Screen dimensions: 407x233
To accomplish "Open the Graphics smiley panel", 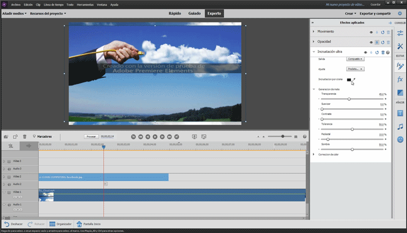I will tap(400, 139).
